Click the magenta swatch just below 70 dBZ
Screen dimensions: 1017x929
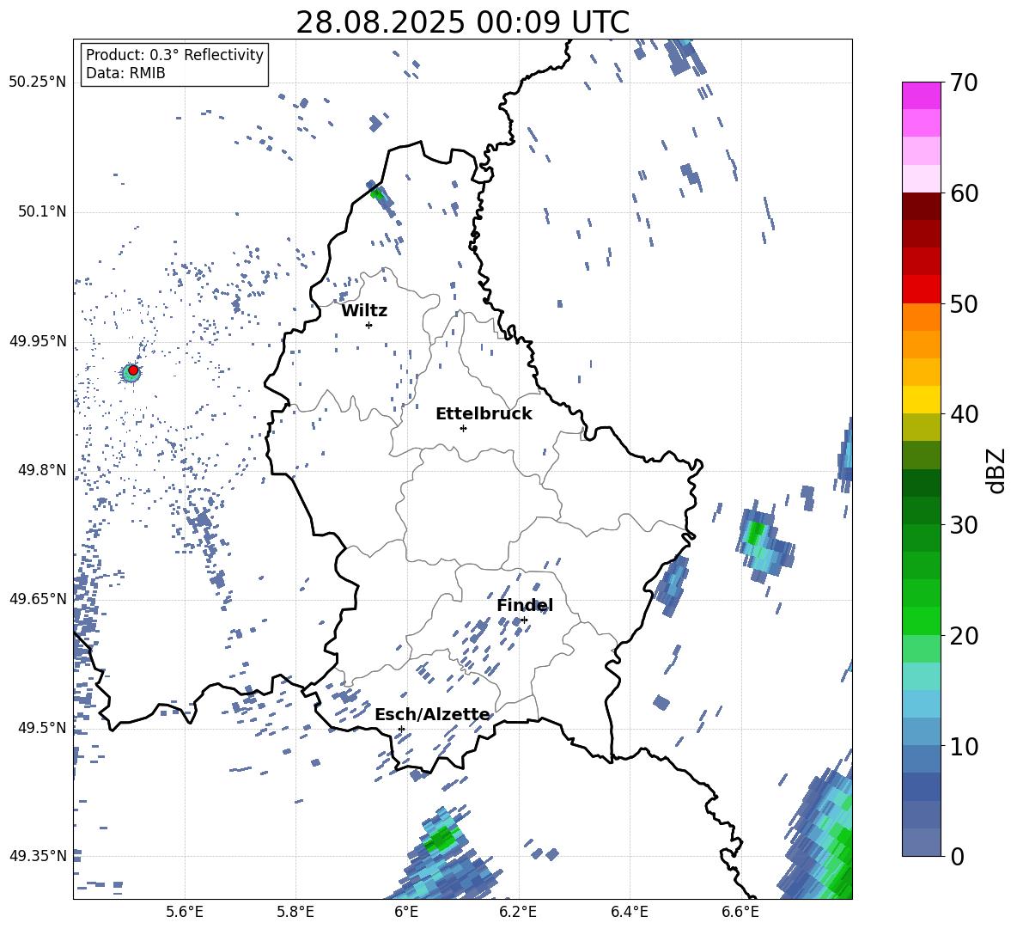click(x=921, y=95)
